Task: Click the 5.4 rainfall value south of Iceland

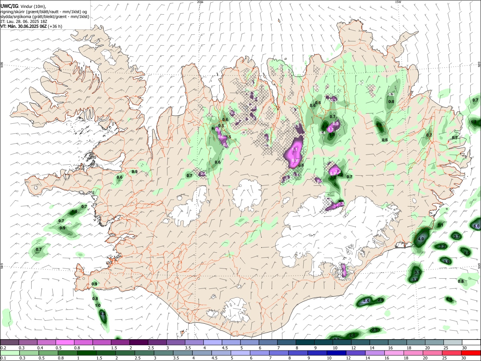Action: pyautogui.click(x=366, y=300)
